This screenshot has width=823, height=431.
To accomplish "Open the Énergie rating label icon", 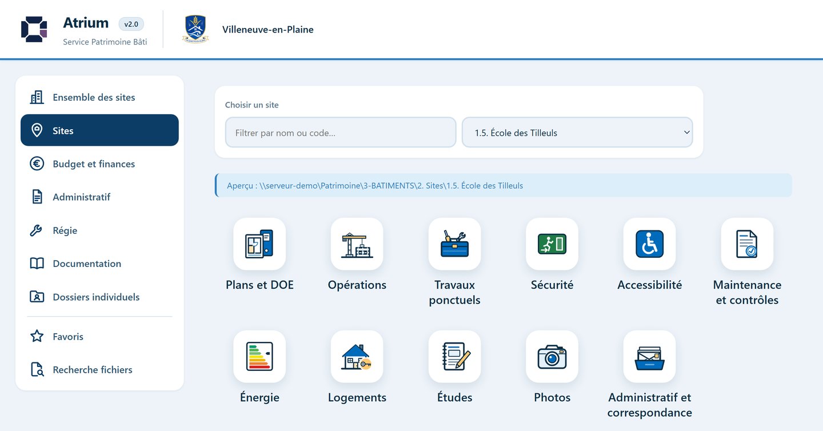I will pyautogui.click(x=259, y=357).
